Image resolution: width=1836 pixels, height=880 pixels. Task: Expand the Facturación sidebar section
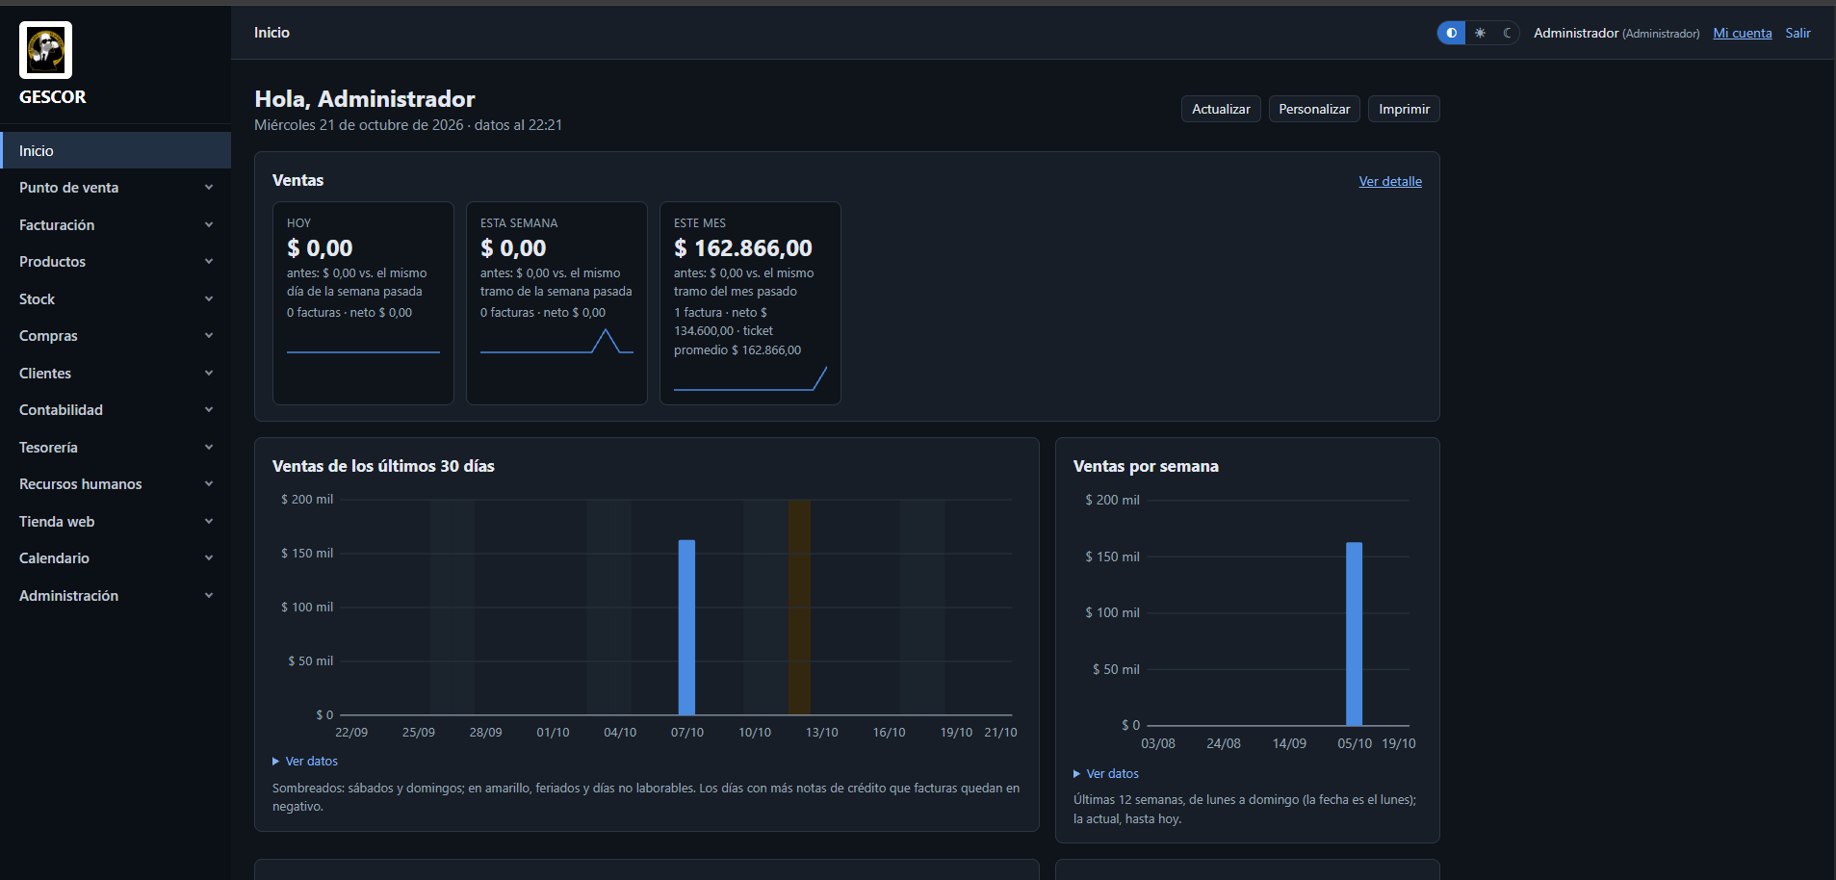pyautogui.click(x=116, y=225)
